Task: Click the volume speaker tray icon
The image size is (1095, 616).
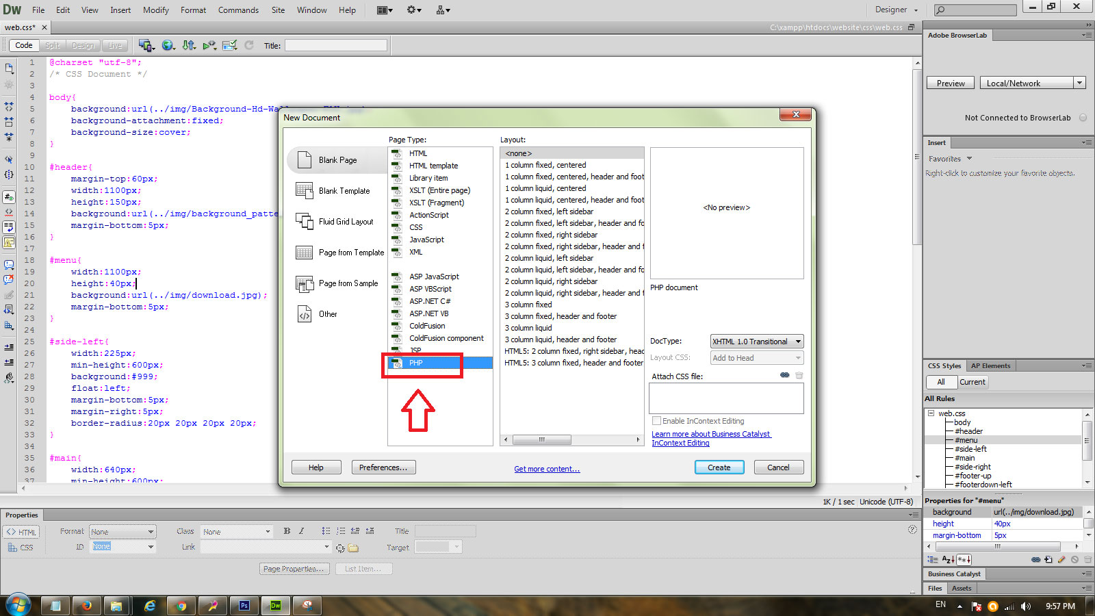Action: [1025, 606]
